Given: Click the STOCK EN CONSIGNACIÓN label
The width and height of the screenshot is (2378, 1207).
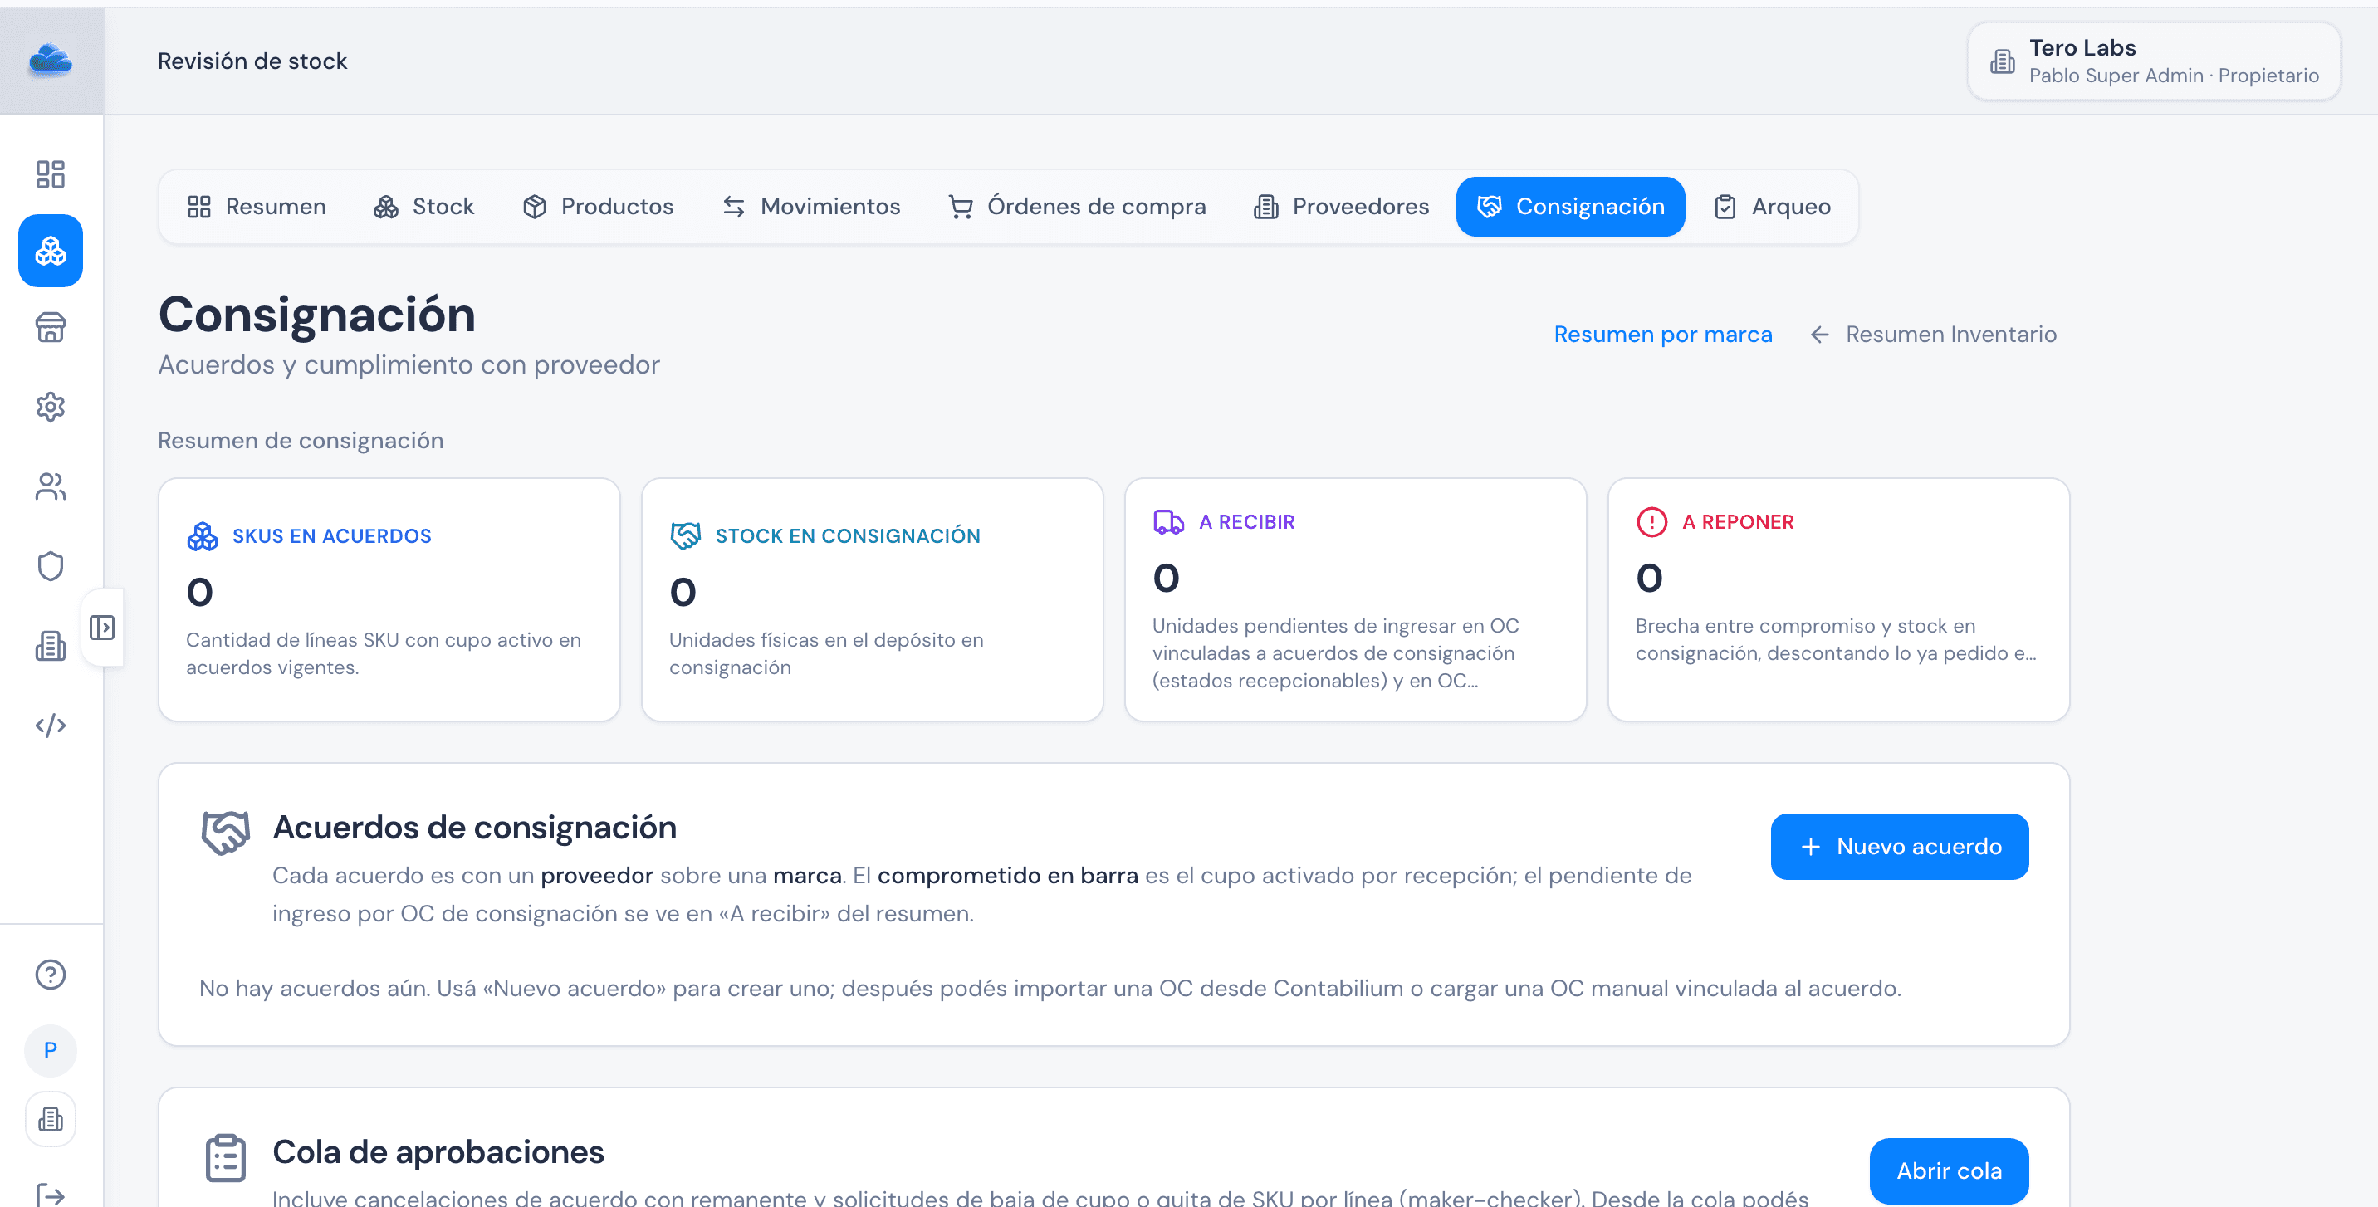Looking at the screenshot, I should (x=848, y=536).
